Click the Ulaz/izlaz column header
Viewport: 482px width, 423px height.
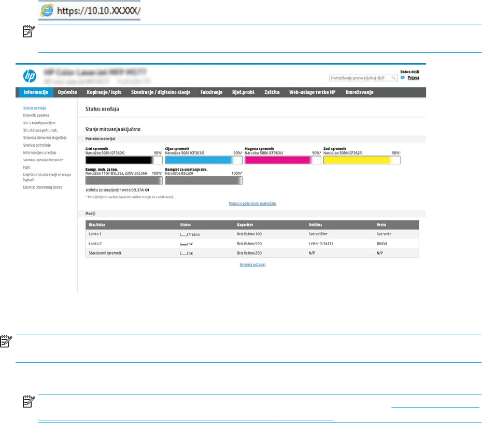pos(97,225)
